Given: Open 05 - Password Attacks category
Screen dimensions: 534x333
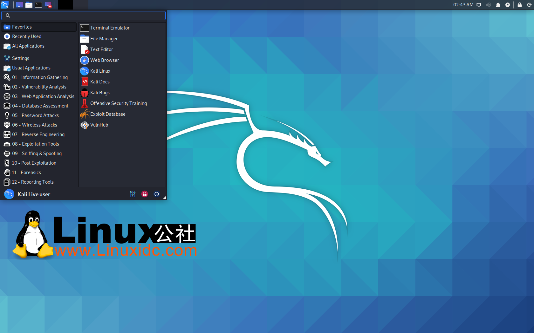Looking at the screenshot, I should 39,115.
